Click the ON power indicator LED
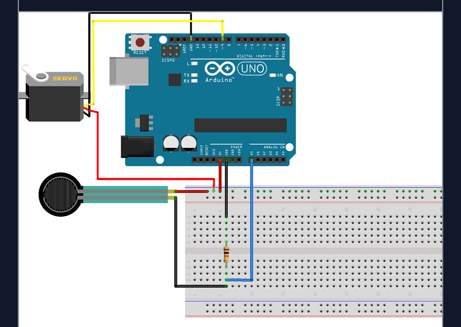Image resolution: width=461 pixels, height=327 pixels. click(x=272, y=75)
